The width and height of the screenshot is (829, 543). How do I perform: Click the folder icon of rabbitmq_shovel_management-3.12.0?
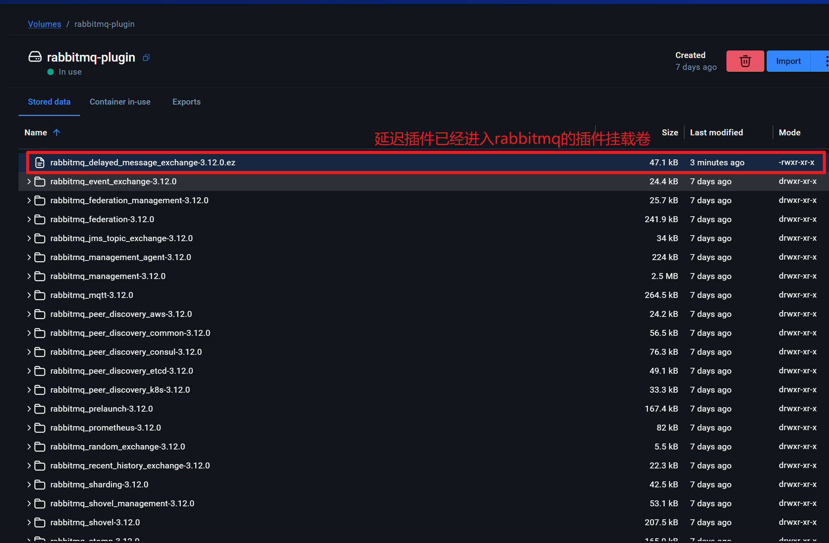(x=40, y=504)
